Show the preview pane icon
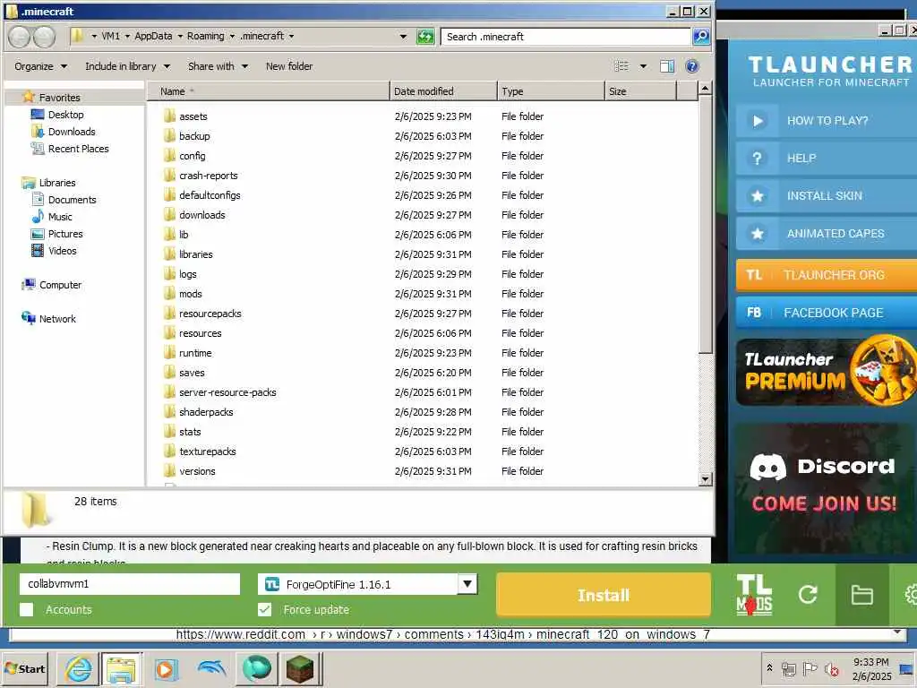Image resolution: width=917 pixels, height=688 pixels. coord(666,66)
